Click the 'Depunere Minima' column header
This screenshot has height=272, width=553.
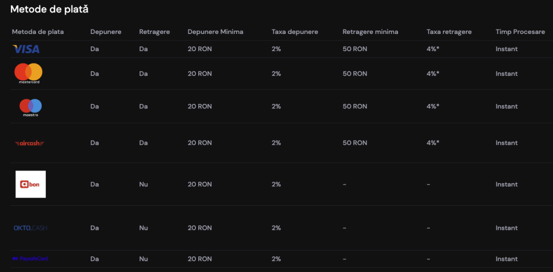tap(215, 32)
